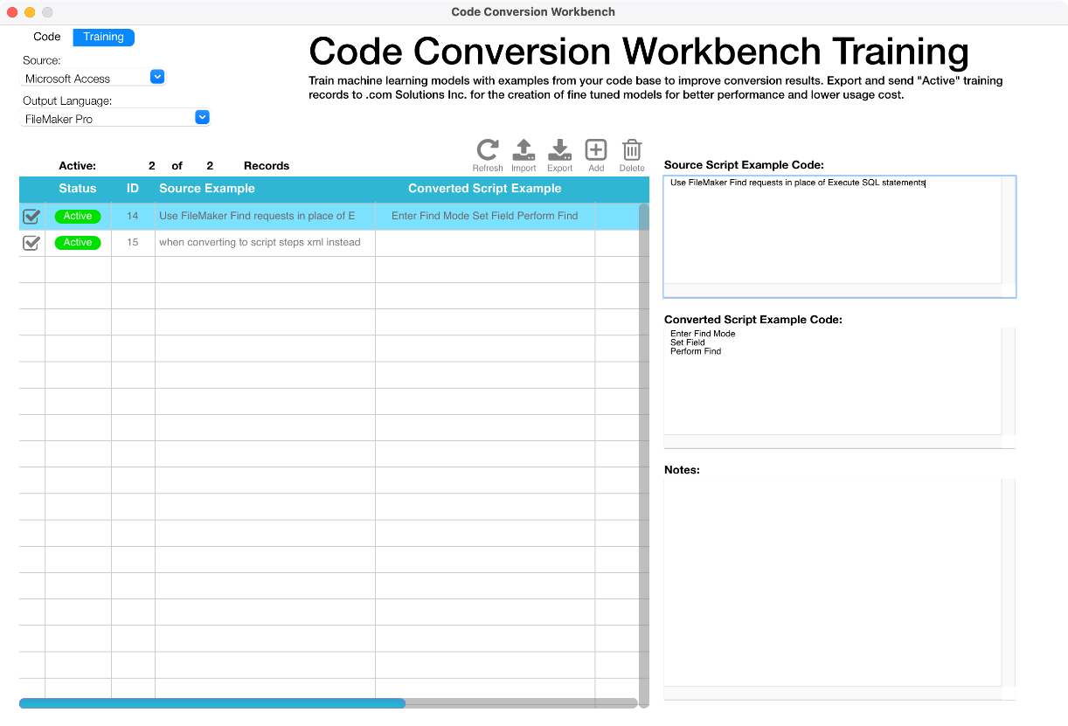Click into the Notes text field
Image resolution: width=1068 pixels, height=726 pixels.
pos(832,581)
